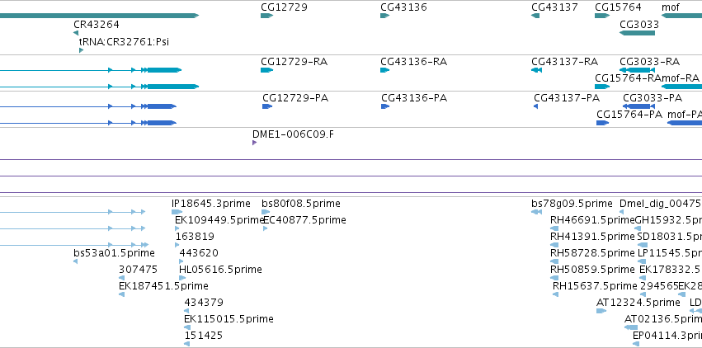Click the CG12729 gene arrow glyph
This screenshot has height=348, width=702.
pyautogui.click(x=266, y=16)
